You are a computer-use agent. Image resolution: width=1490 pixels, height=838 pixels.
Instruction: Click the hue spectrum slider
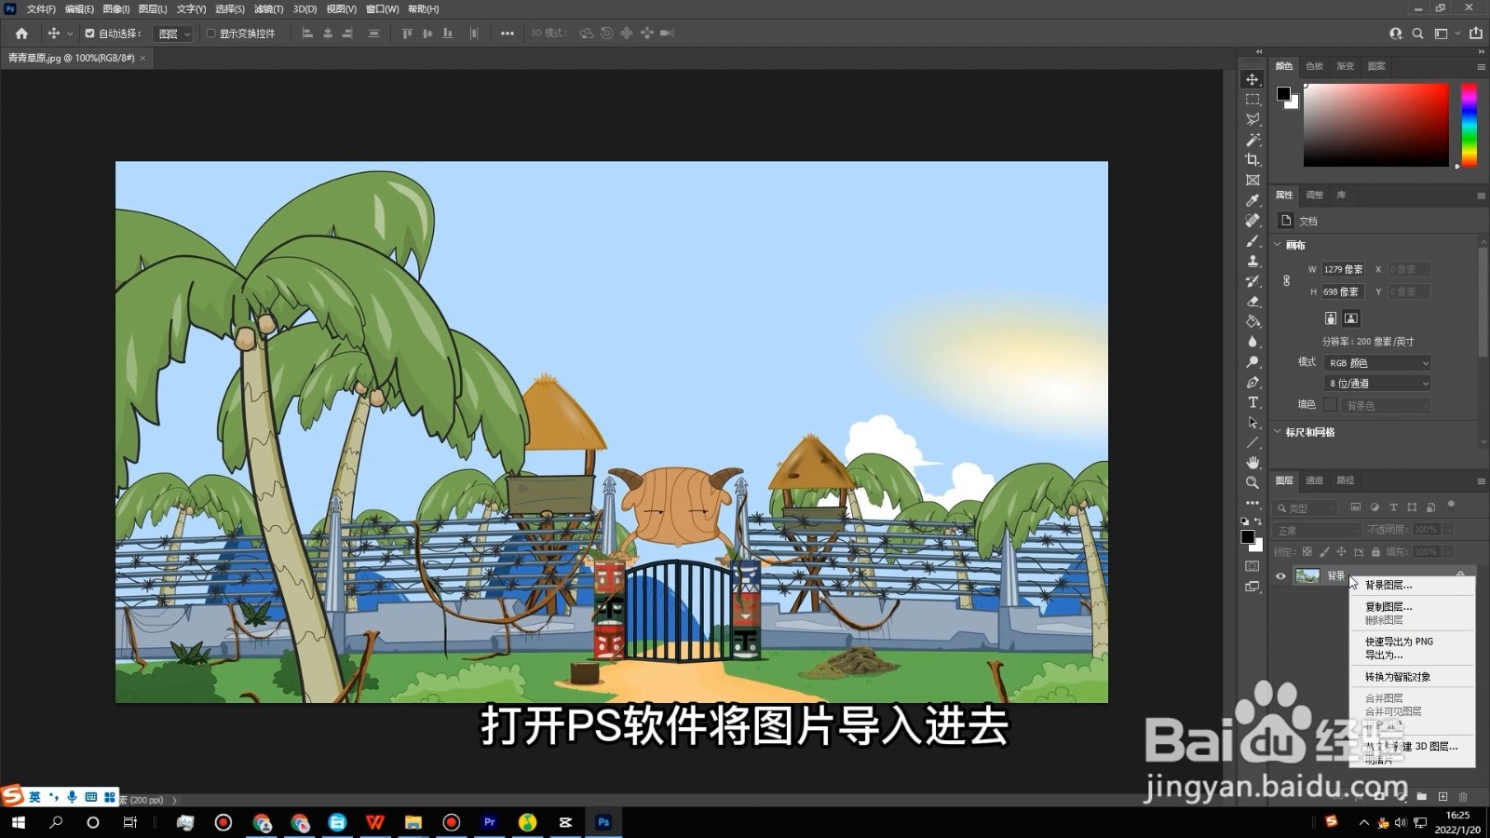[1469, 125]
